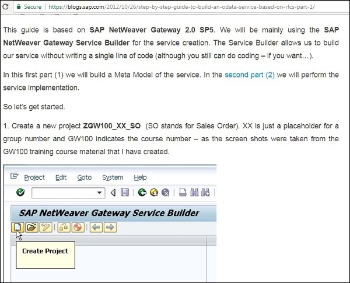Click the blue right arrow navigation icon
The width and height of the screenshot is (350, 283).
click(110, 228)
